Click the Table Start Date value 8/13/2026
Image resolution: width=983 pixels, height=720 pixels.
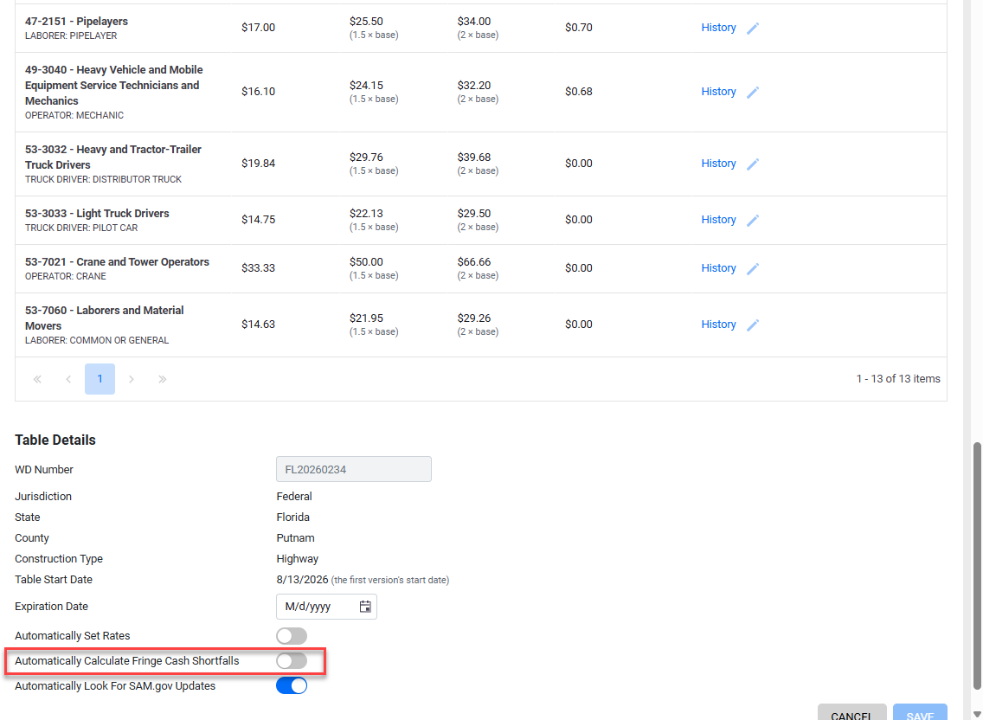click(302, 580)
